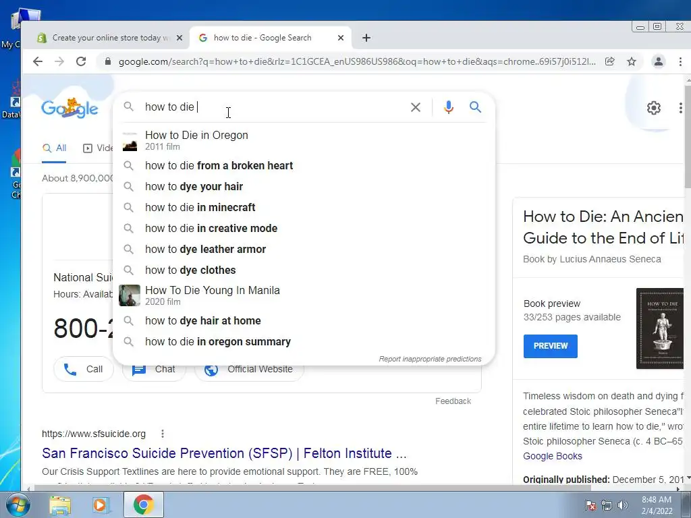Choose suggestion 'How to Die in Oregon' film

[304, 140]
